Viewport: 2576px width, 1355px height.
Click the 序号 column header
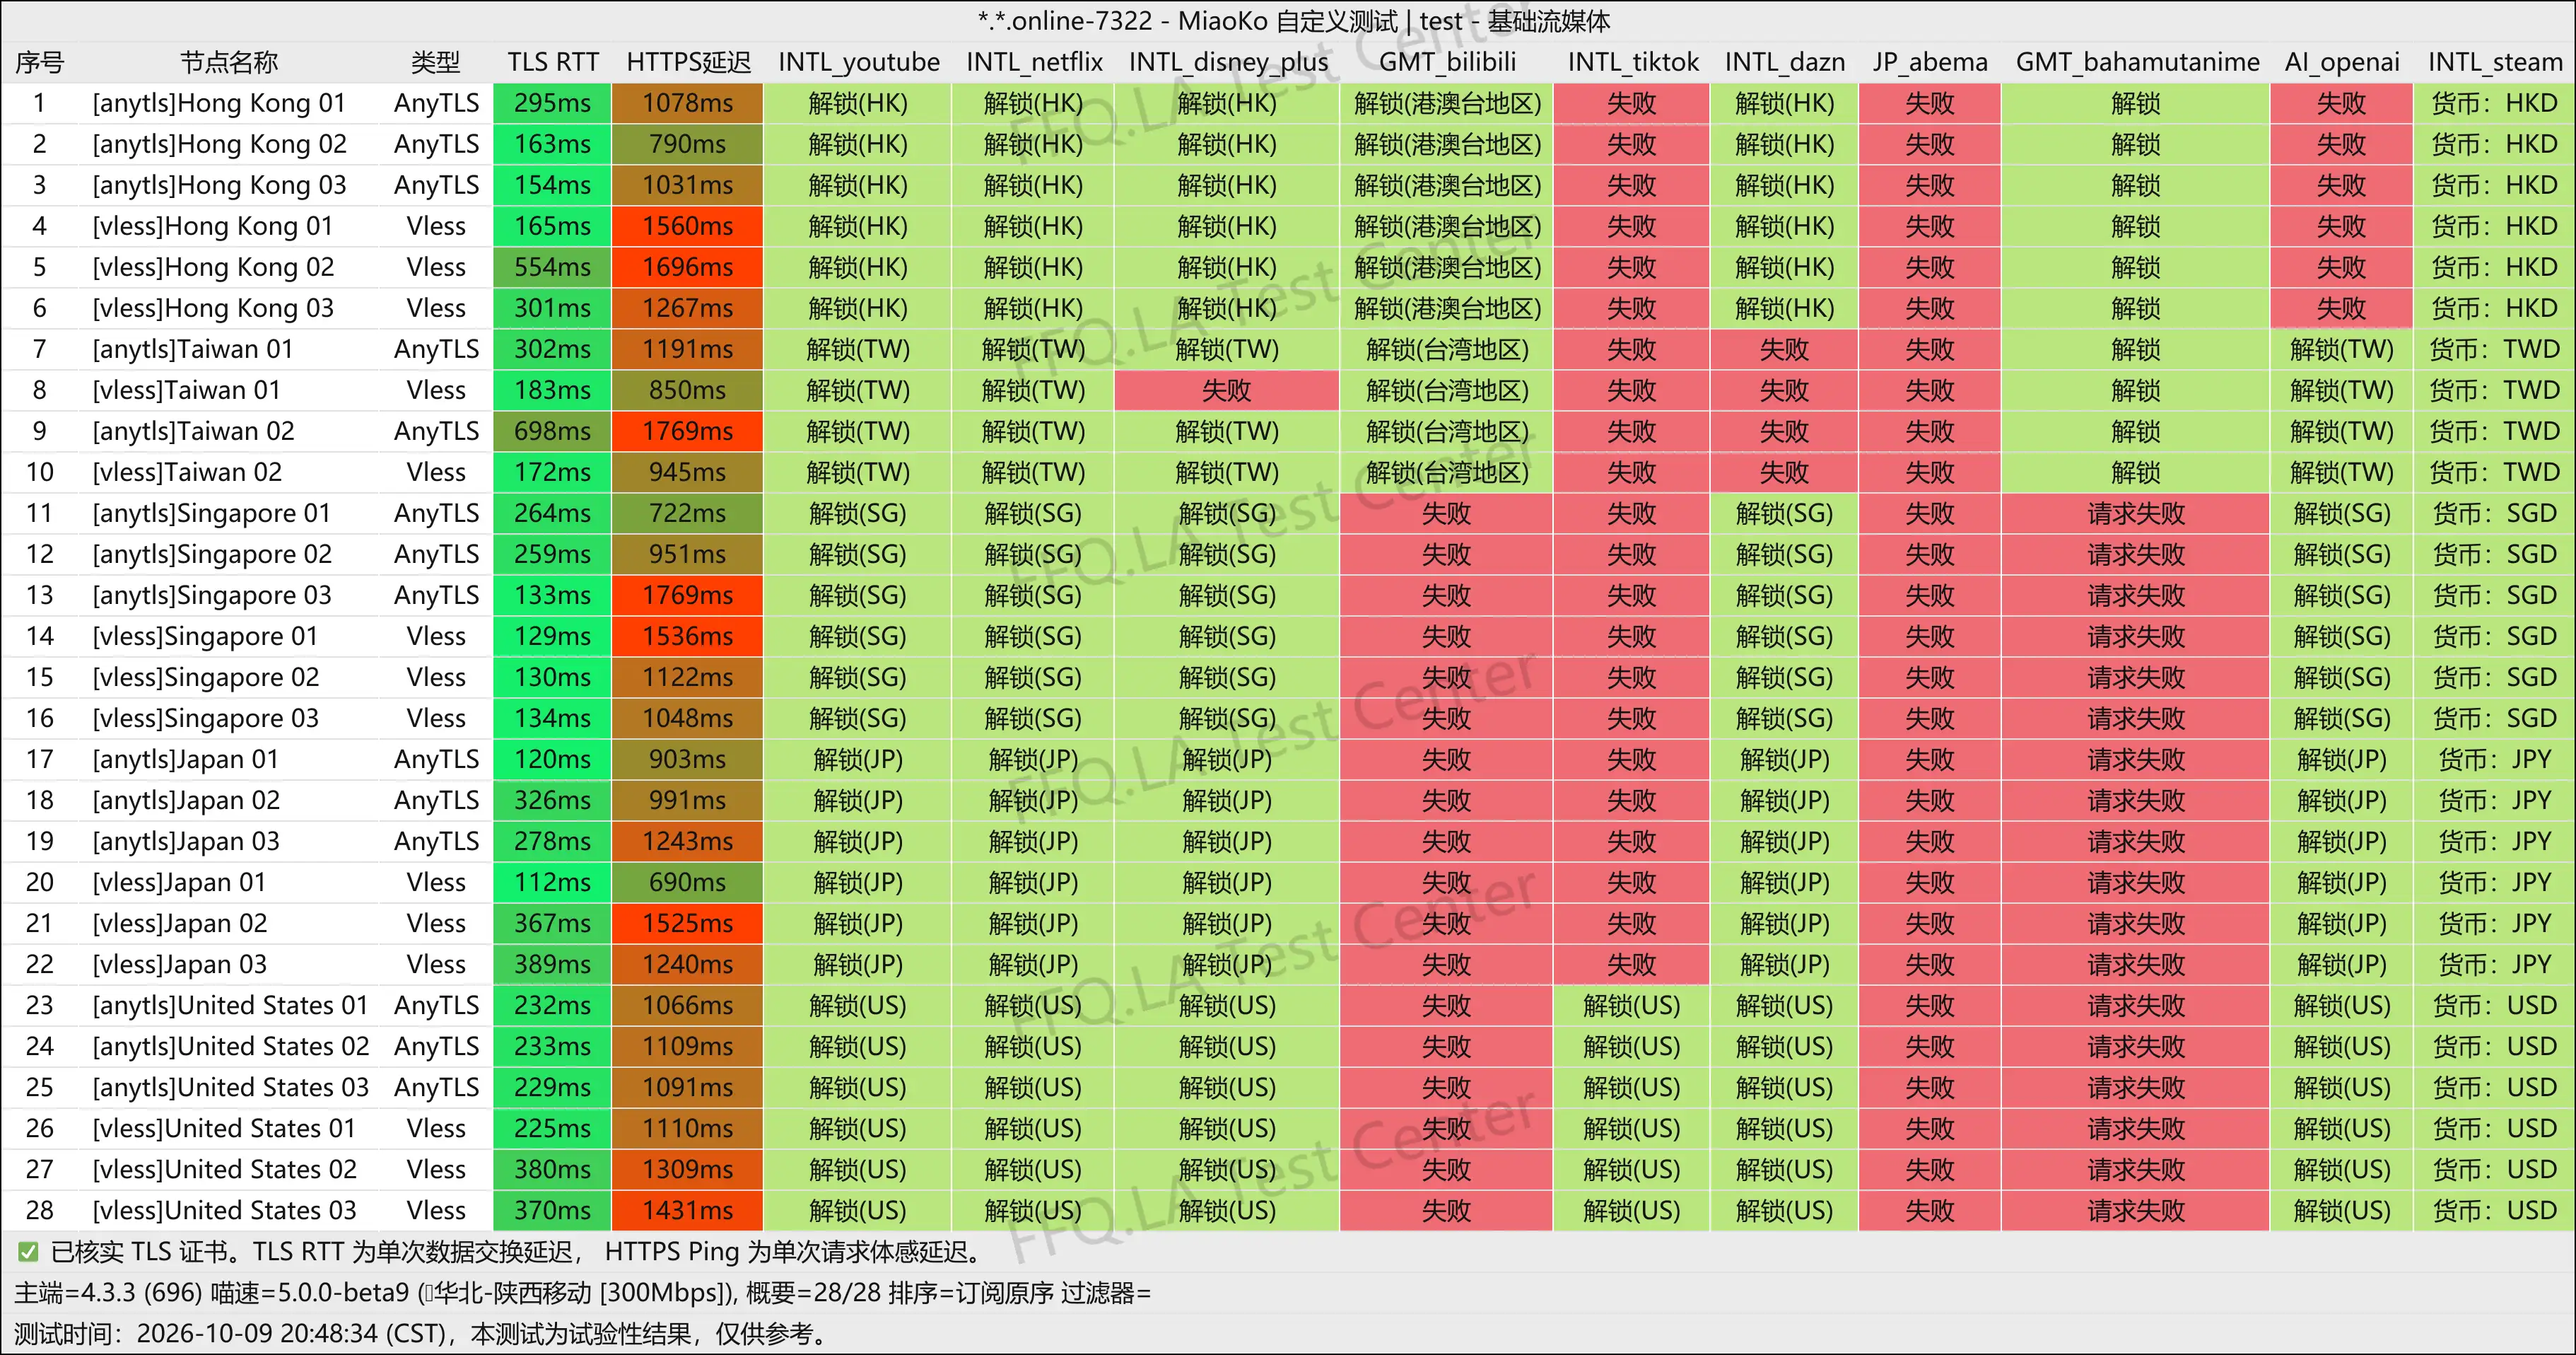click(x=40, y=62)
